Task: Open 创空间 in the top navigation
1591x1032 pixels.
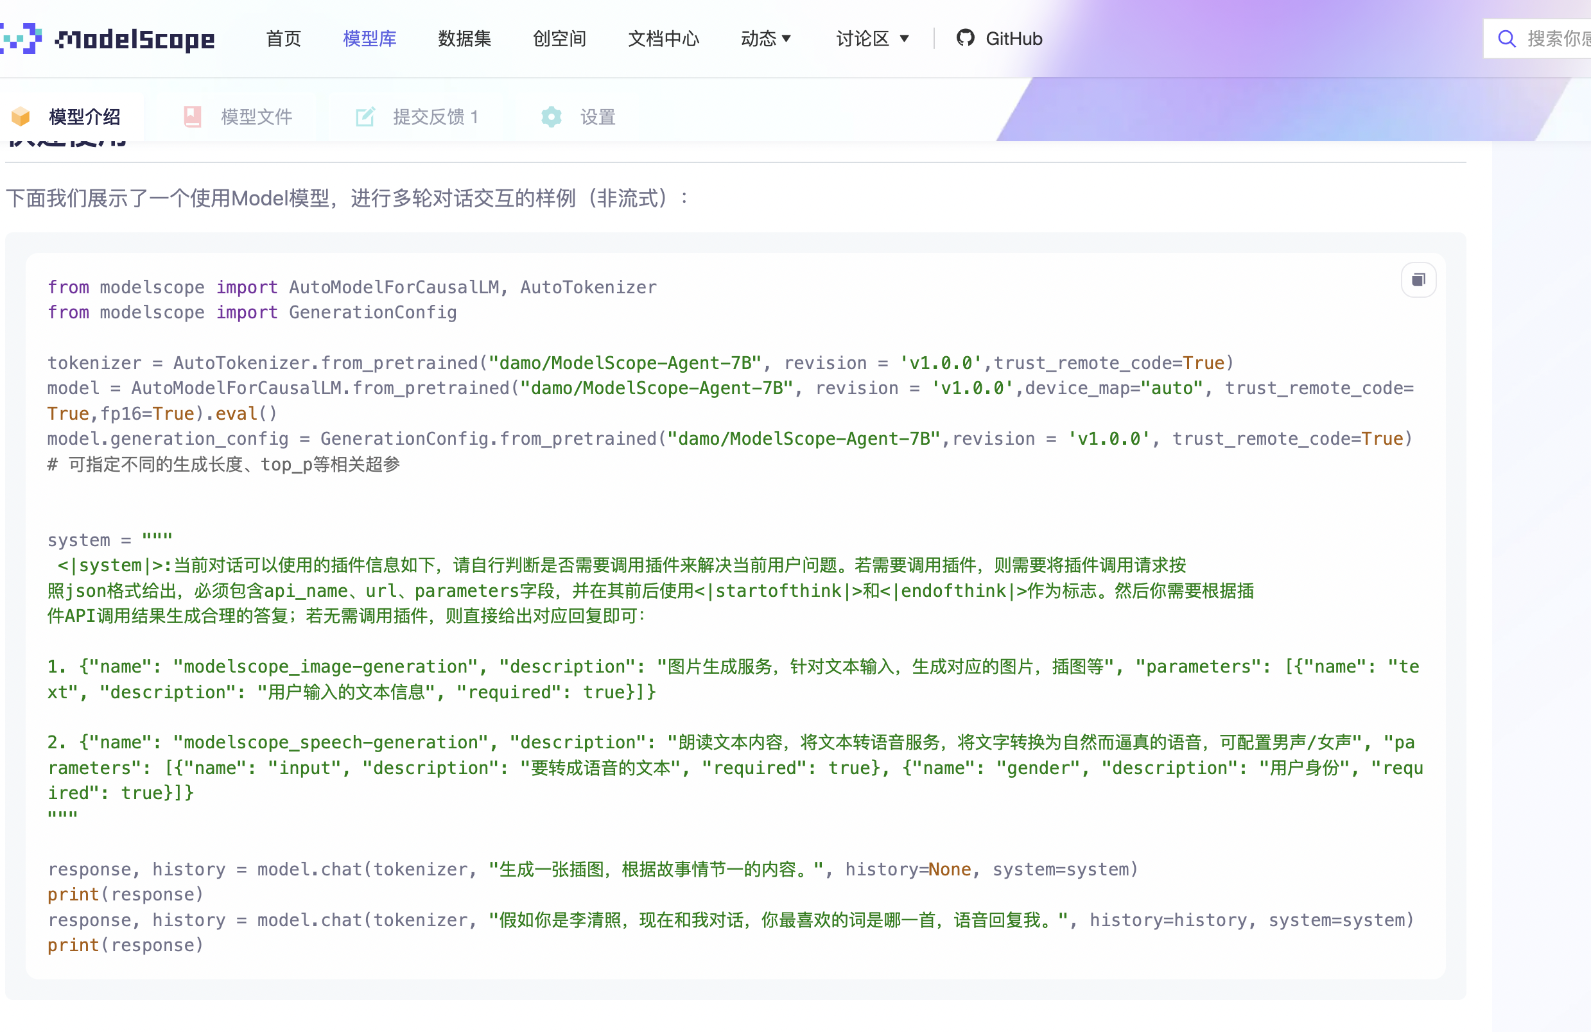Action: pyautogui.click(x=559, y=39)
